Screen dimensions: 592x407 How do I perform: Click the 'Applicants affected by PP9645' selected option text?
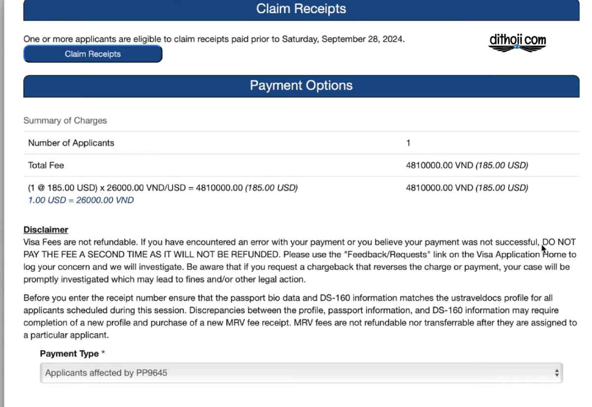point(106,373)
